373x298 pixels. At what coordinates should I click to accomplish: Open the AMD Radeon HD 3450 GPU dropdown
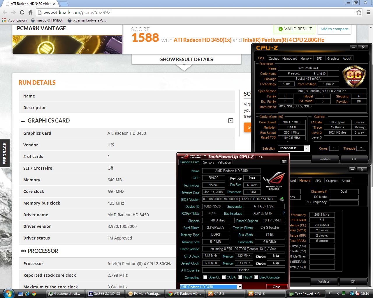point(210,287)
